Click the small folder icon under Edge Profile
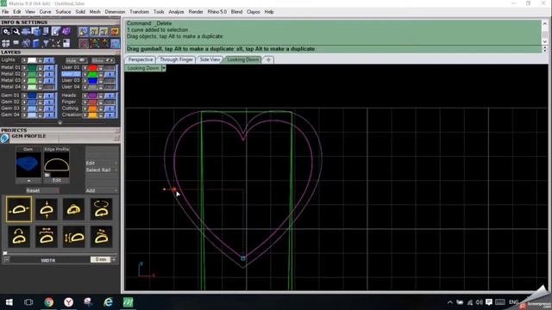This screenshot has height=310, width=552. point(47,175)
